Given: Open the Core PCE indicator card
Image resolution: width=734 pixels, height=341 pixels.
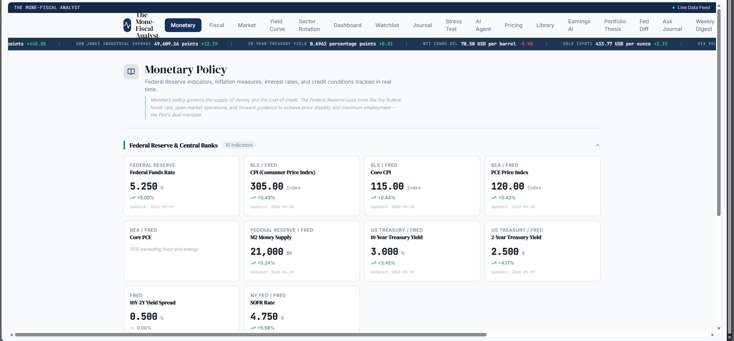Looking at the screenshot, I should [181, 251].
